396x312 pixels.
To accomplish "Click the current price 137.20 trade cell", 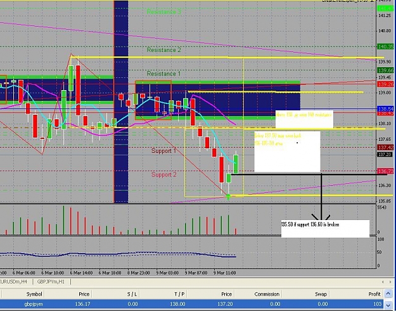I will [225, 304].
